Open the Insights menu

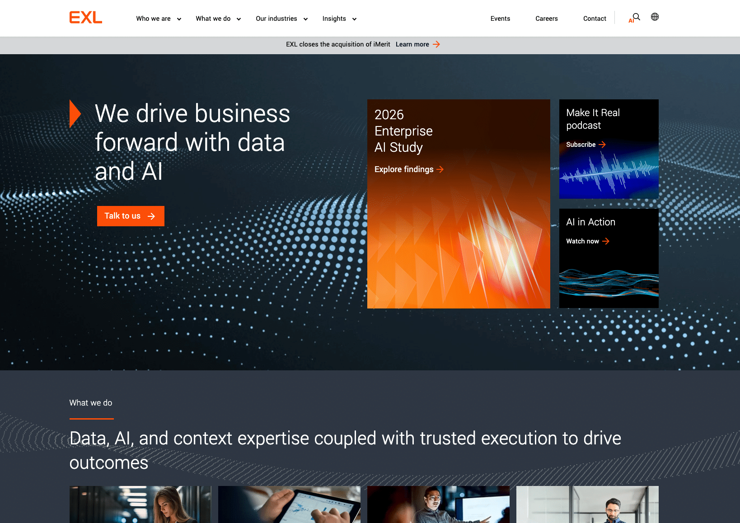click(x=334, y=19)
